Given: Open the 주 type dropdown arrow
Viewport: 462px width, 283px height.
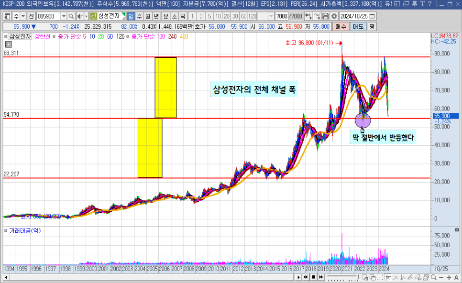Looking at the screenshot, I should [x=23, y=16].
